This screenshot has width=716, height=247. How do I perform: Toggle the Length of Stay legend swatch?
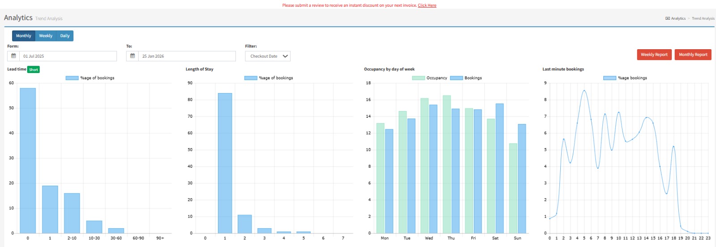click(x=251, y=78)
